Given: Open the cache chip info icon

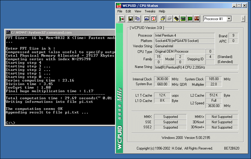Looking at the screenshot, I should pos(176,19).
